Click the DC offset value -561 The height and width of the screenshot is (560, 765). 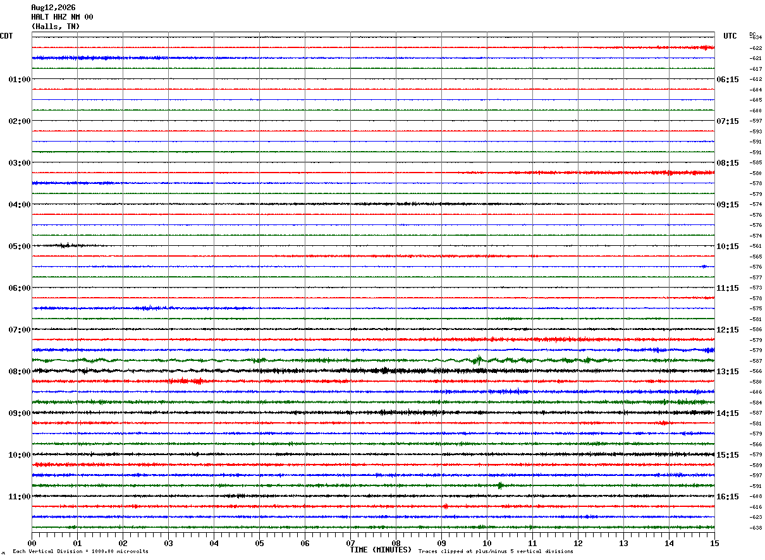tap(756, 246)
